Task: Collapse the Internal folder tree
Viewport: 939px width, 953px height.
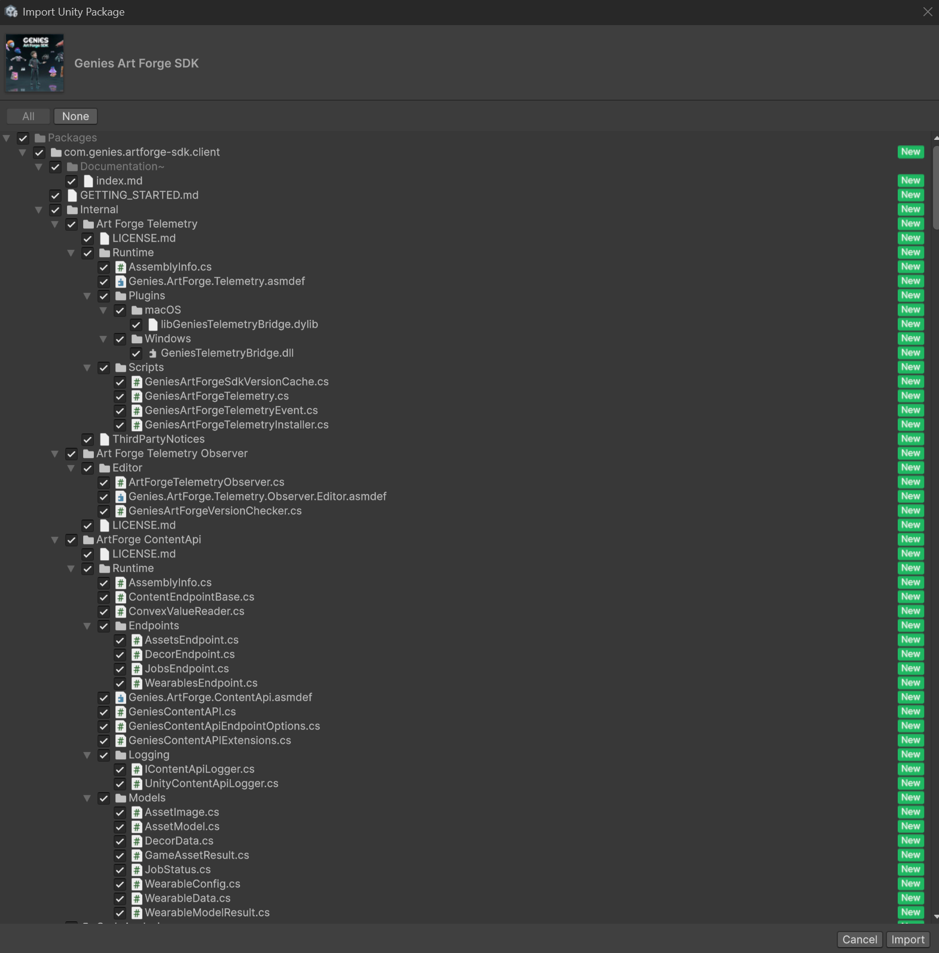Action: click(39, 210)
